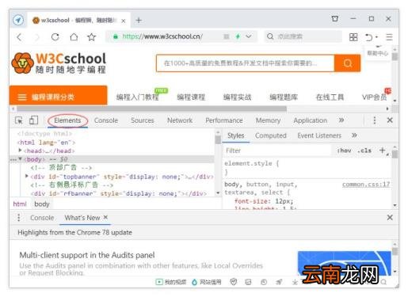Select the drawer Console tab

pyautogui.click(x=42, y=218)
